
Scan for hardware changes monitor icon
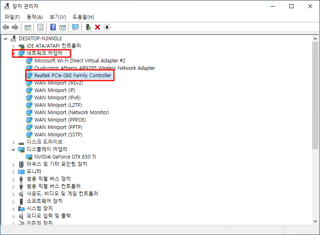tap(75, 27)
